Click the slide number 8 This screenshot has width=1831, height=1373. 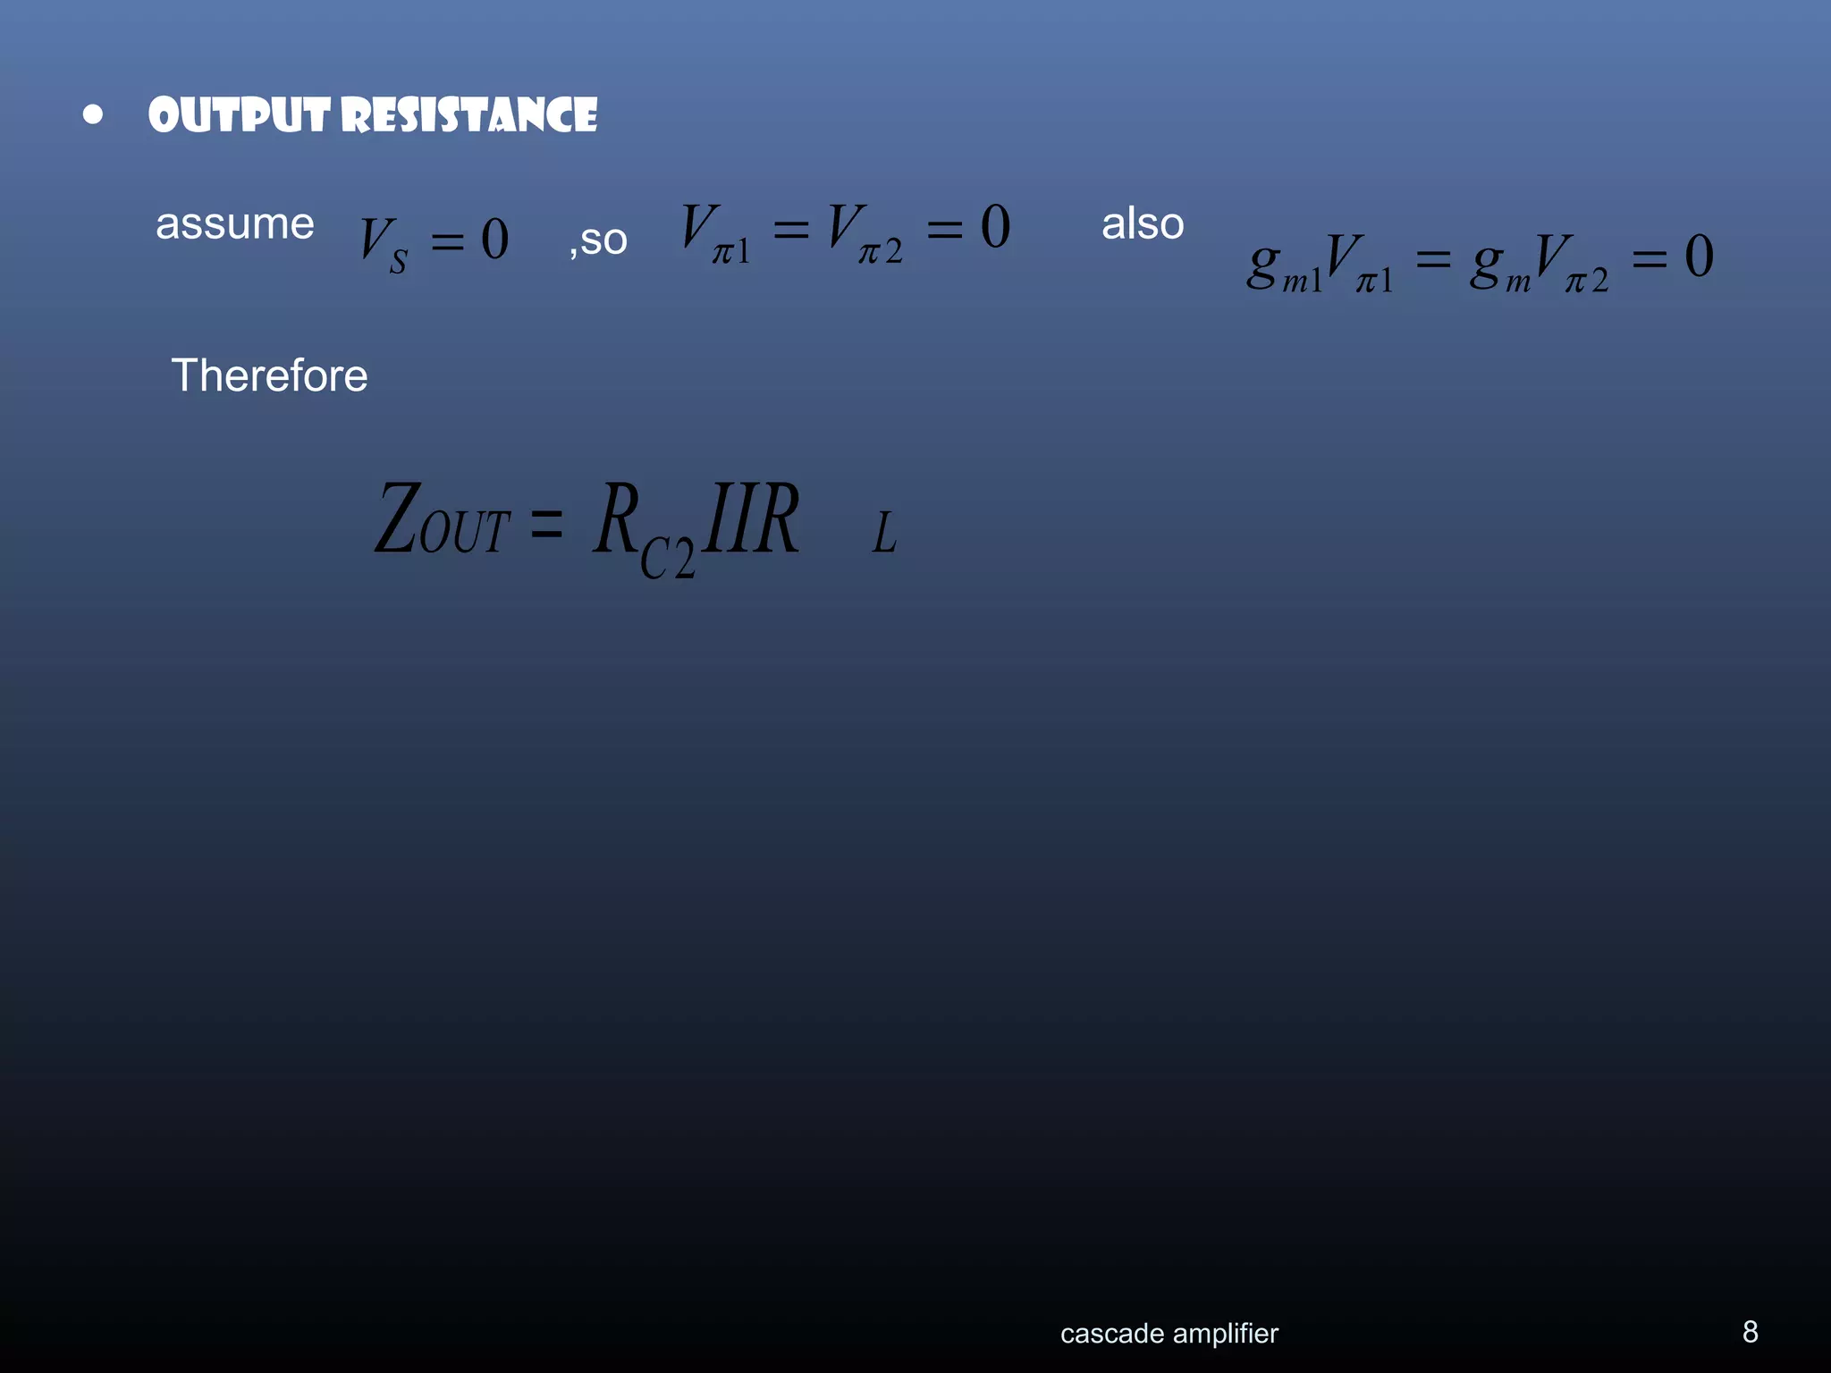(x=1750, y=1331)
